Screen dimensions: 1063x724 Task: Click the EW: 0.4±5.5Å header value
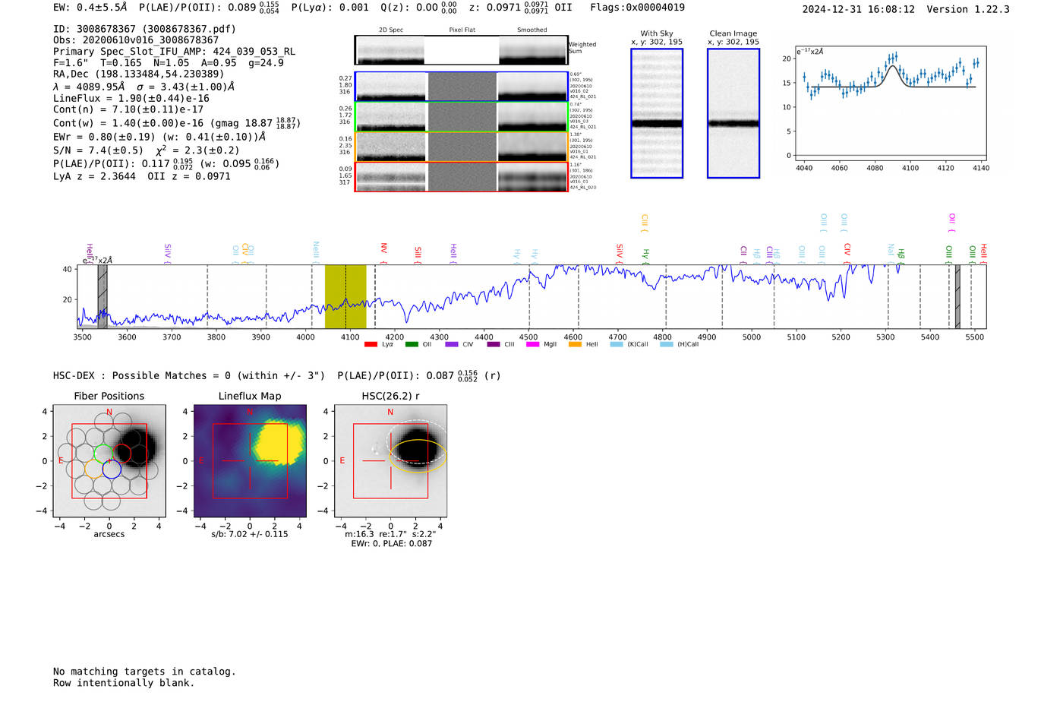pos(90,8)
